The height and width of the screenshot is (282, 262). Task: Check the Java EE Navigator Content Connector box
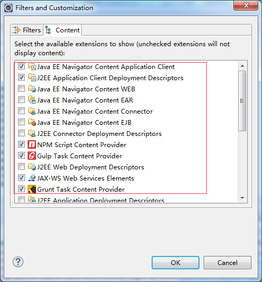click(x=21, y=111)
